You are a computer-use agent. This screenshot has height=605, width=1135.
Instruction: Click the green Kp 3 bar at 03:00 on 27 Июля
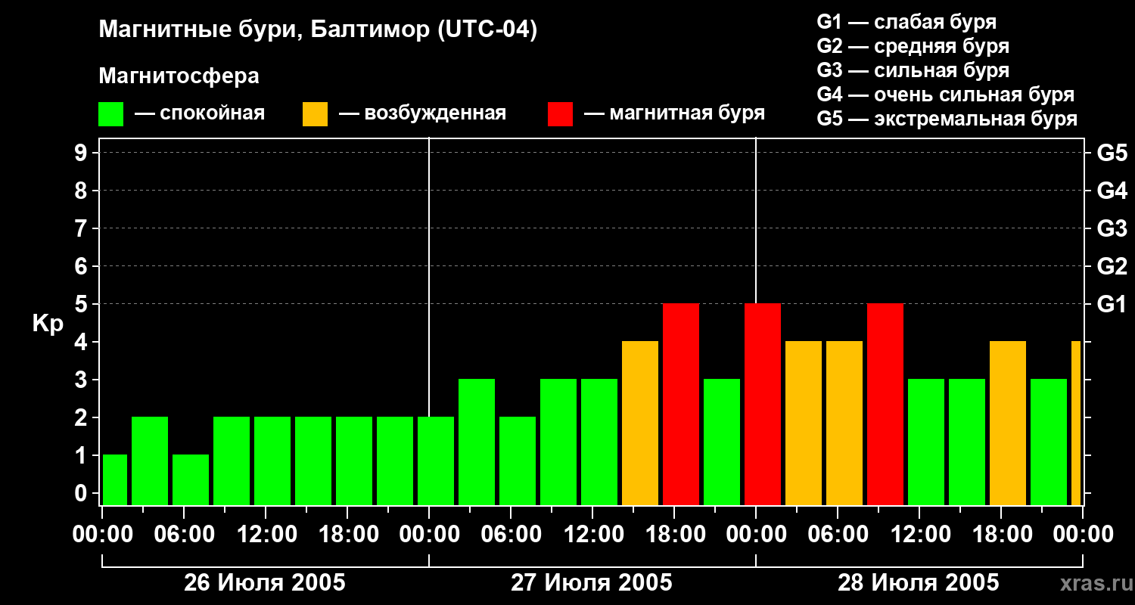[x=477, y=442]
